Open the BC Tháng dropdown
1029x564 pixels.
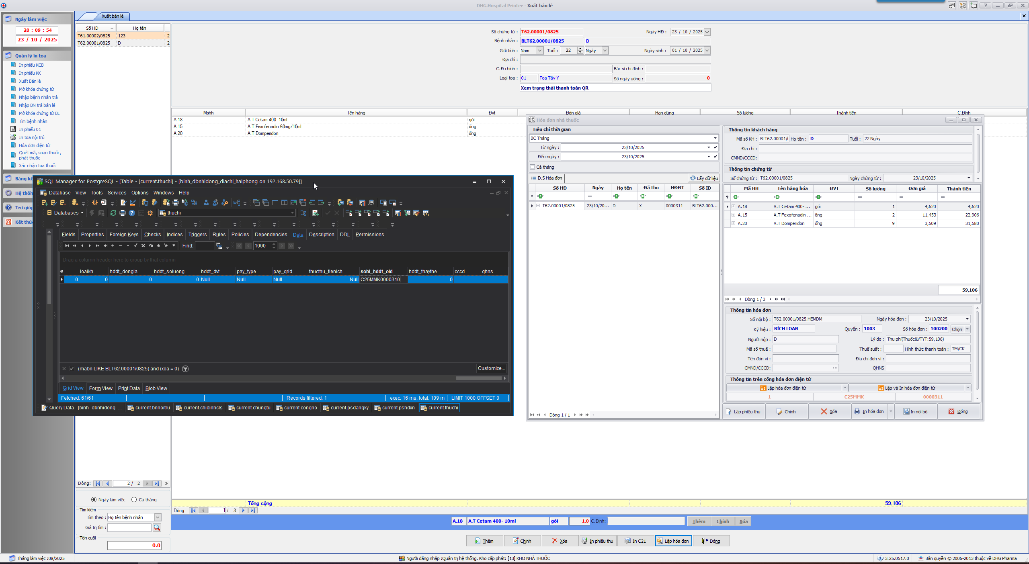(x=715, y=138)
